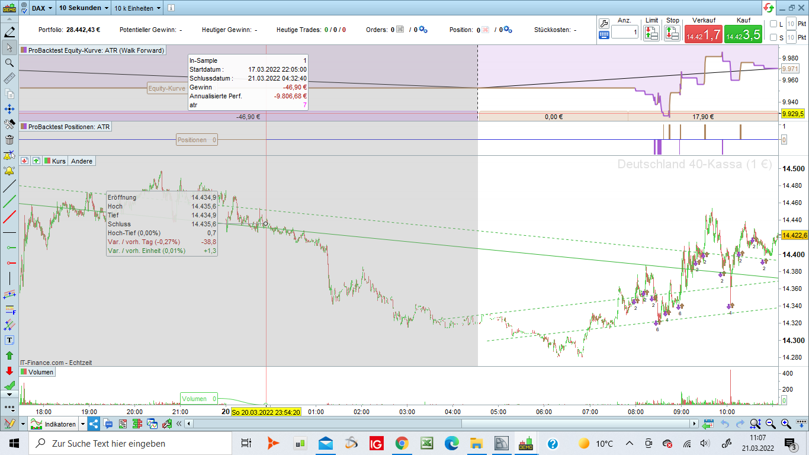Image resolution: width=809 pixels, height=455 pixels.
Task: Select the pencil drawing tool
Action: pos(9,32)
